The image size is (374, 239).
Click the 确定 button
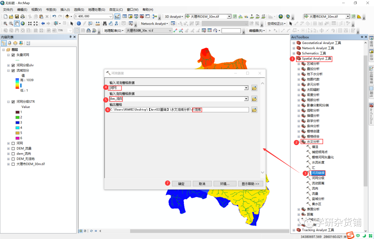tap(181, 184)
